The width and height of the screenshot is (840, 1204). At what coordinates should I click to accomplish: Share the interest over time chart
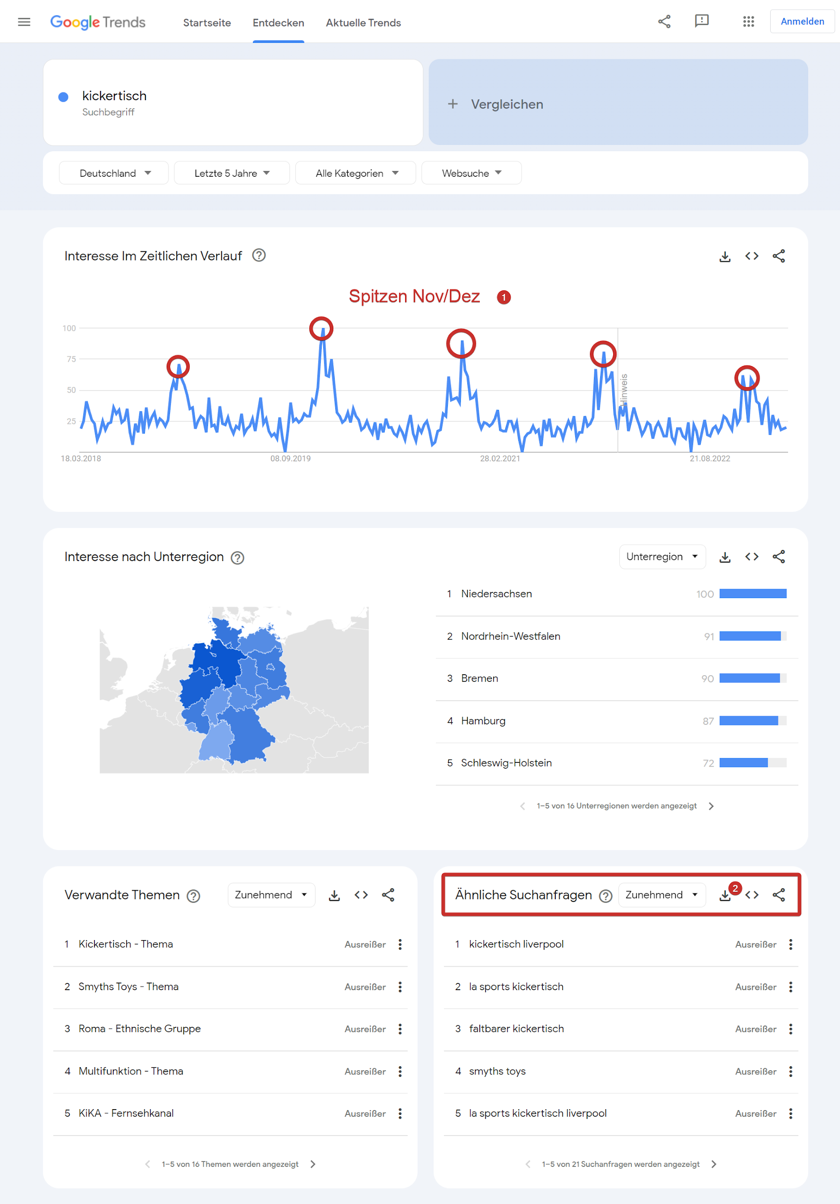click(x=779, y=256)
